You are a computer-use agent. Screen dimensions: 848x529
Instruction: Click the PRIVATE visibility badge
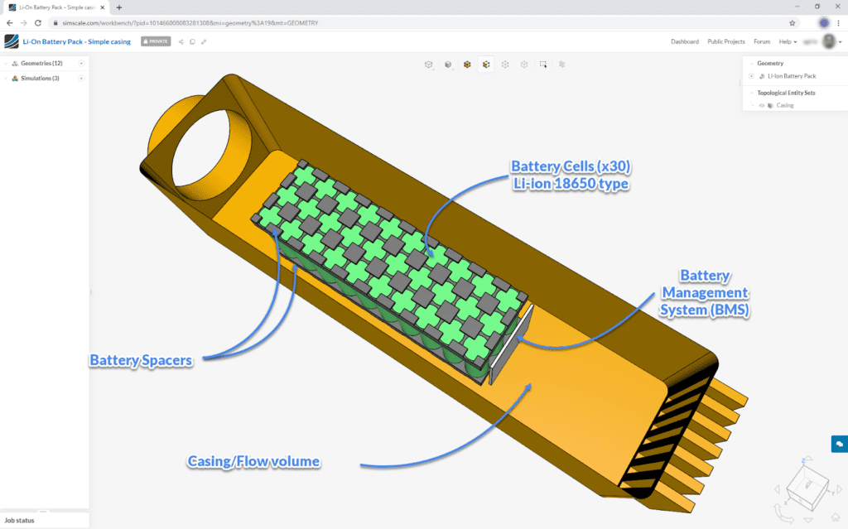pos(155,41)
